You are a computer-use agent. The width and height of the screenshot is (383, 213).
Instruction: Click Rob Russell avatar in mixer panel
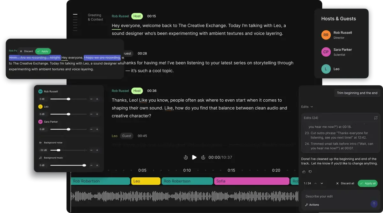pos(40,91)
